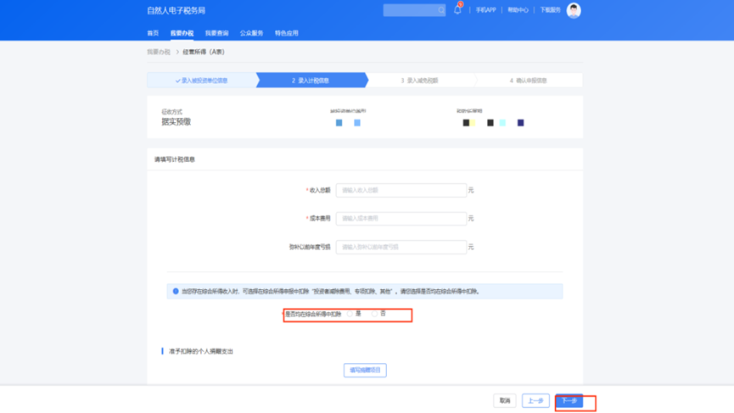Click the notification bell icon
734x413 pixels.
(x=457, y=10)
